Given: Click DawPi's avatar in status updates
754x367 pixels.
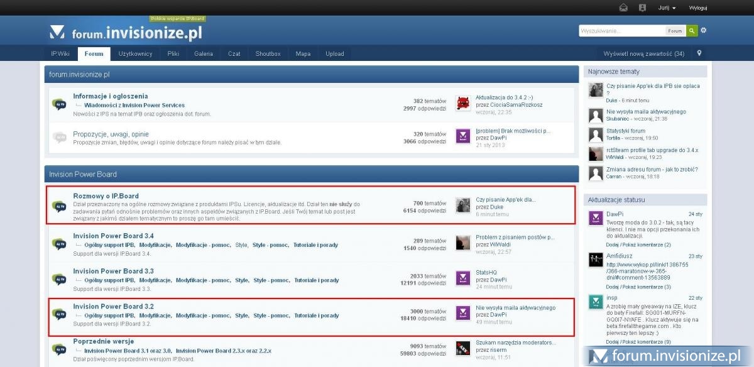Looking at the screenshot, I should coord(596,218).
